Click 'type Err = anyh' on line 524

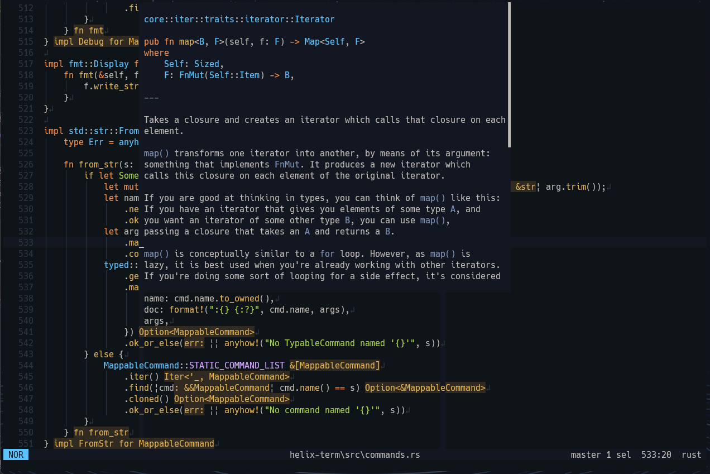coord(101,142)
